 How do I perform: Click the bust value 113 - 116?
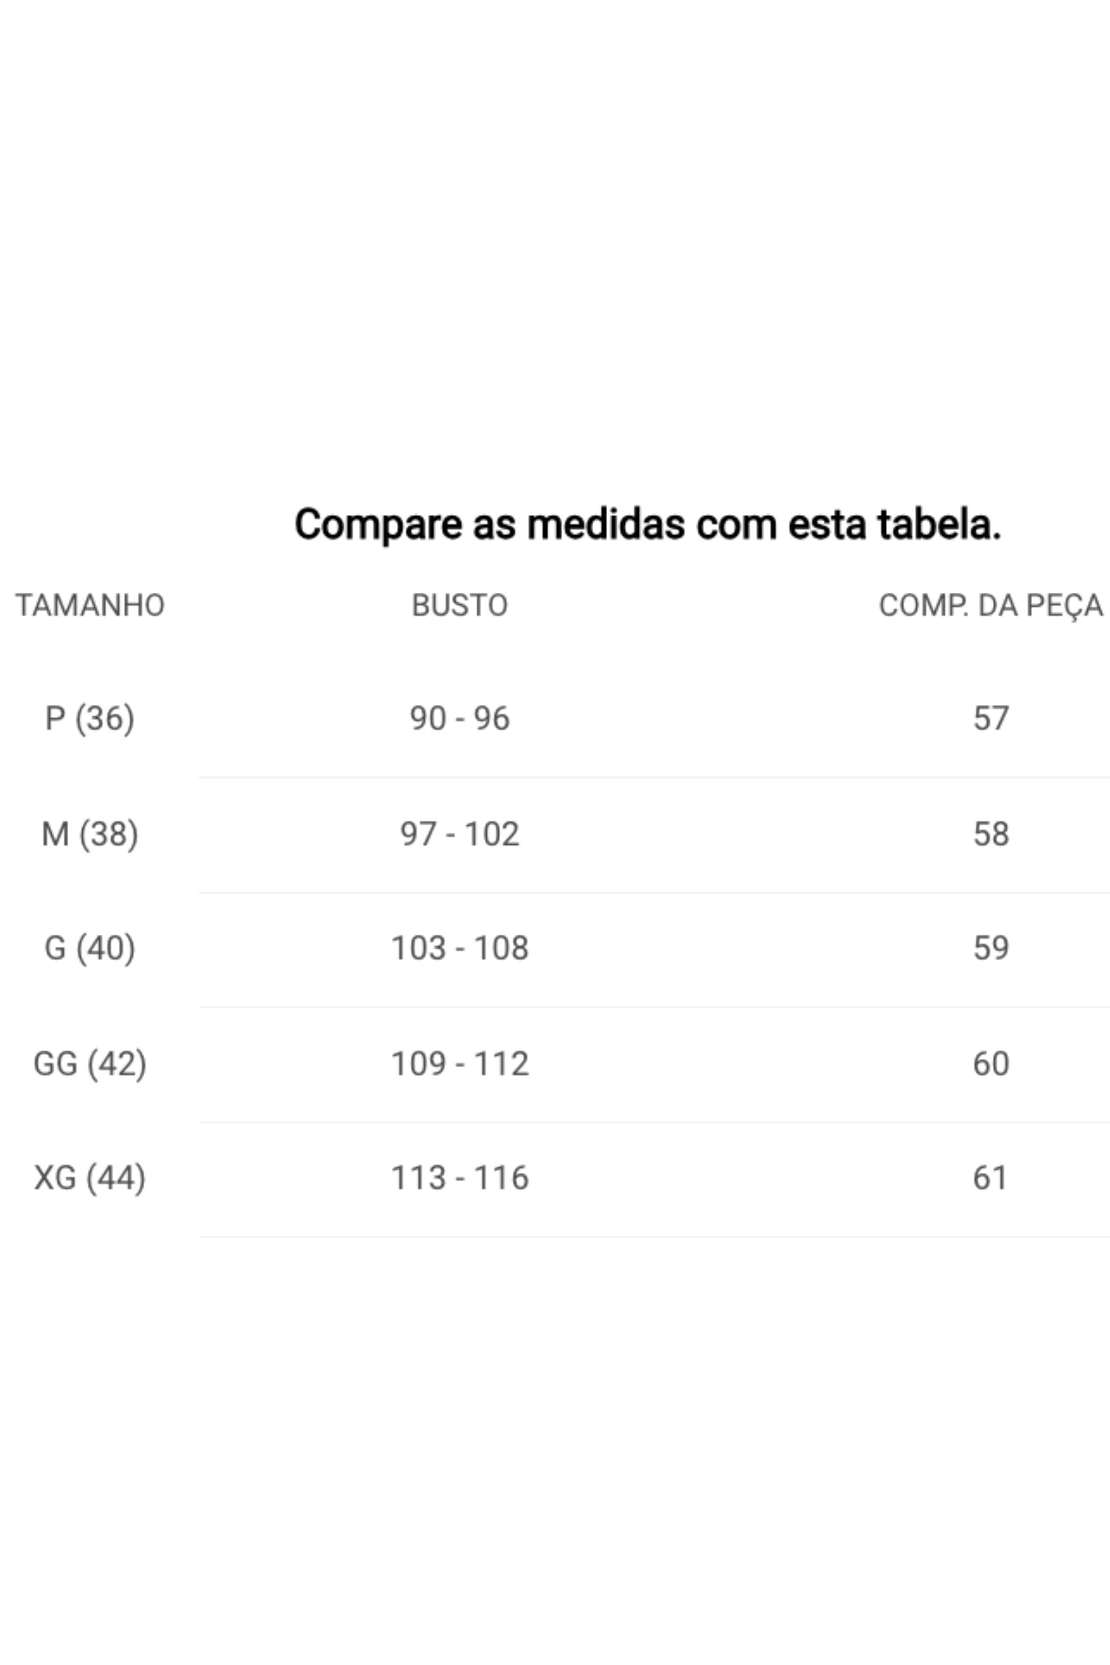[x=460, y=1178]
